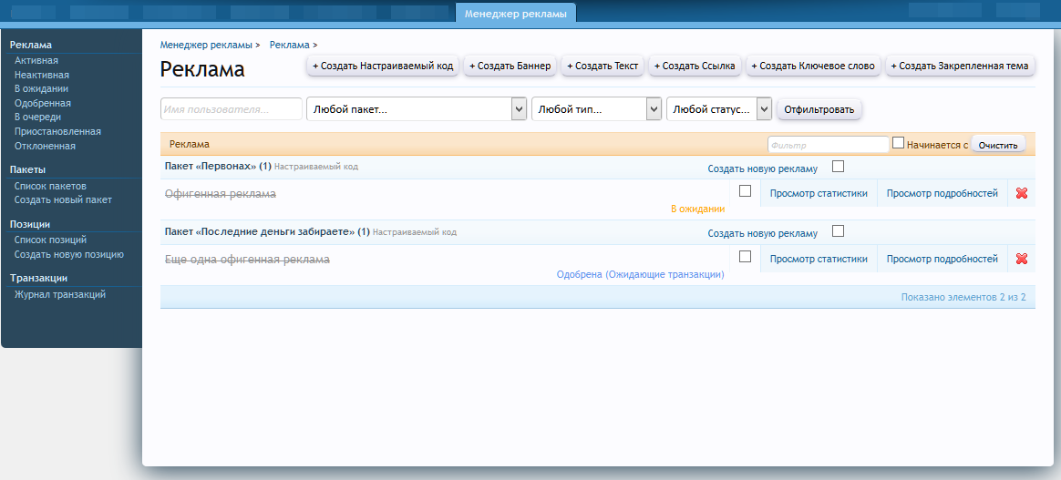Open the «Любой тип...» dropdown
Viewport: 1061px width, 480px height.
[597, 109]
